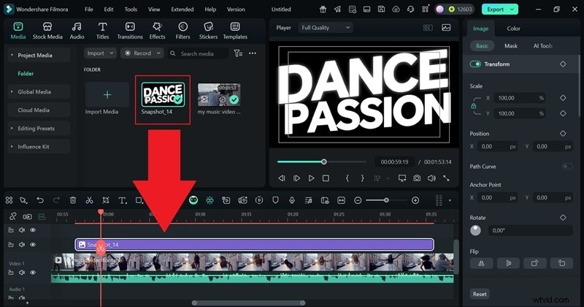The image size is (584, 307).
Task: Open the Record dropdown
Action: click(142, 53)
